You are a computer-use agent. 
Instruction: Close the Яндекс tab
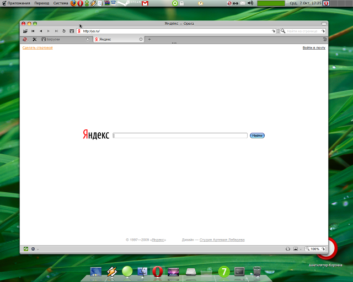(x=141, y=39)
